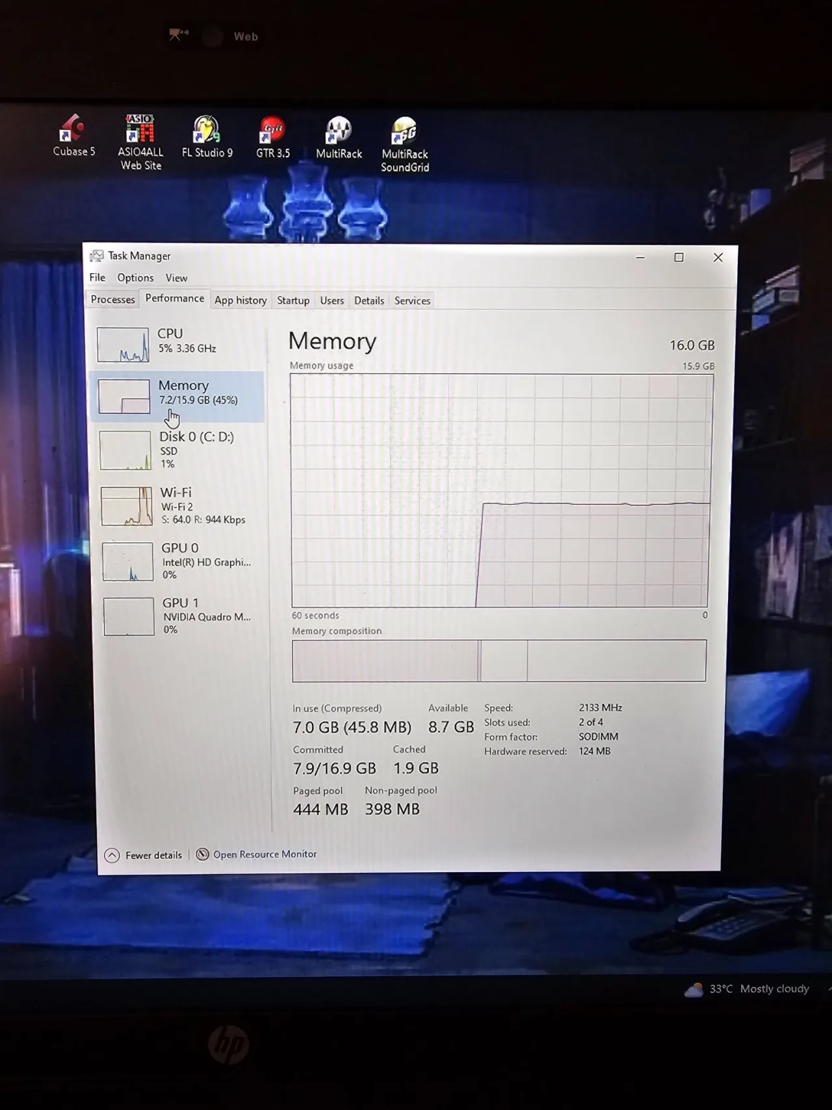Switch to the Processes tab
The width and height of the screenshot is (832, 1110).
tap(112, 299)
